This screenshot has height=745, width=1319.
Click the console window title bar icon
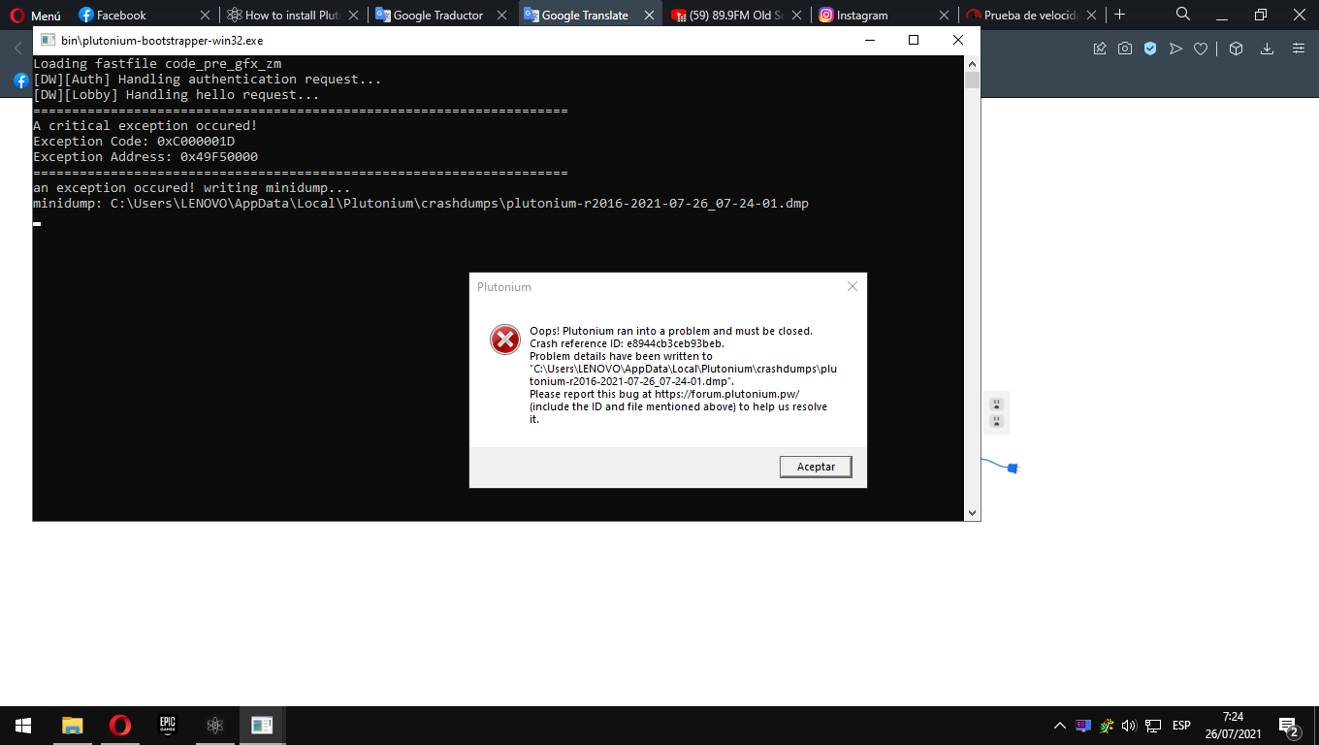[x=48, y=41]
